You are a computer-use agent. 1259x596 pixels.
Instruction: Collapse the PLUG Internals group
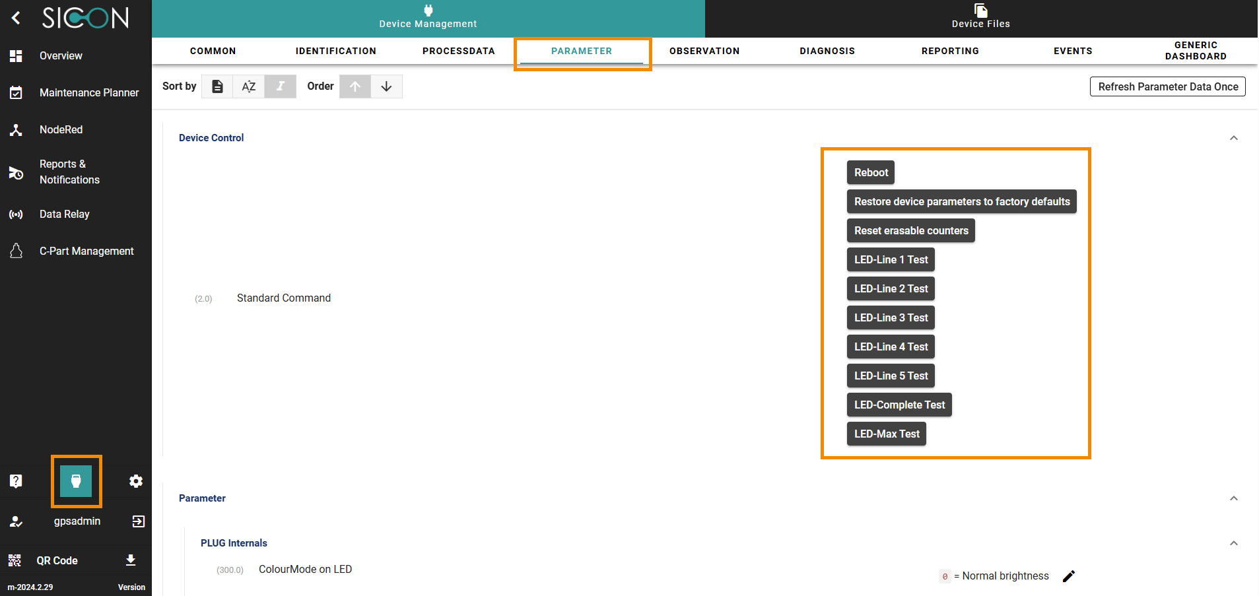click(x=1233, y=543)
